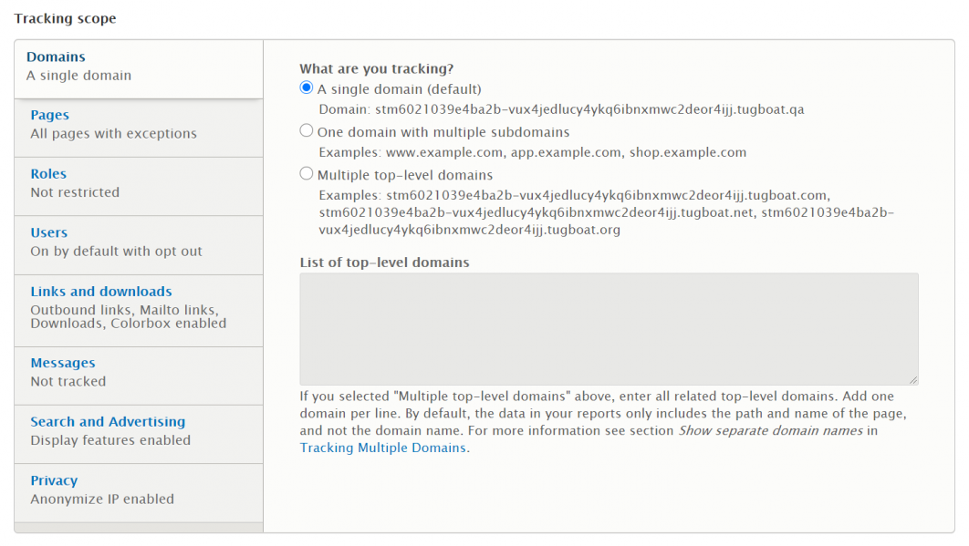Click the 'What are you tracking?' heading
The width and height of the screenshot is (969, 546).
(376, 68)
